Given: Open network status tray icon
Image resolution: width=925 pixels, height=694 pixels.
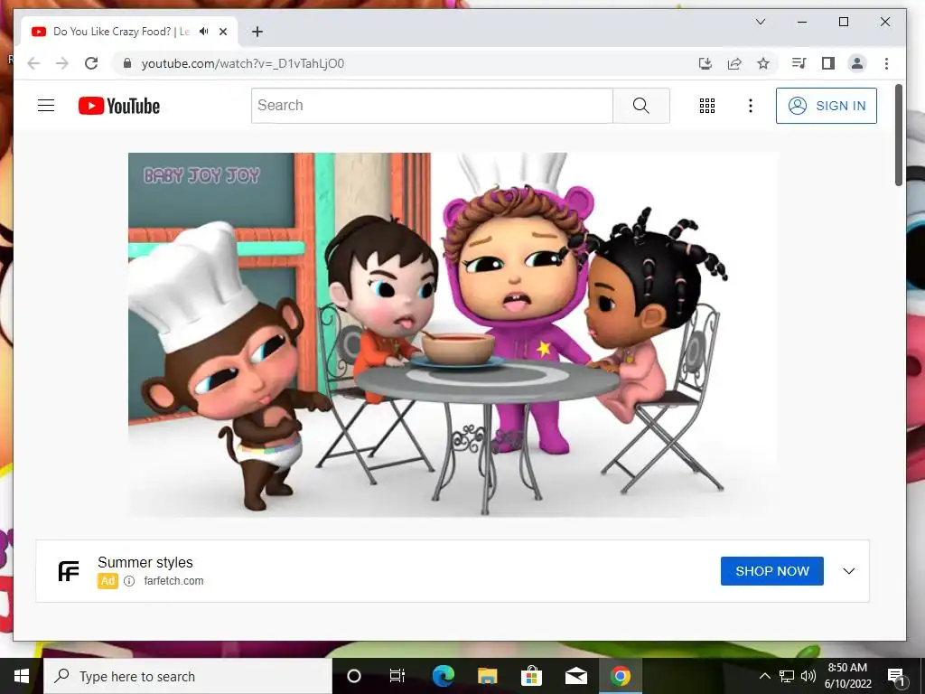Looking at the screenshot, I should point(787,676).
